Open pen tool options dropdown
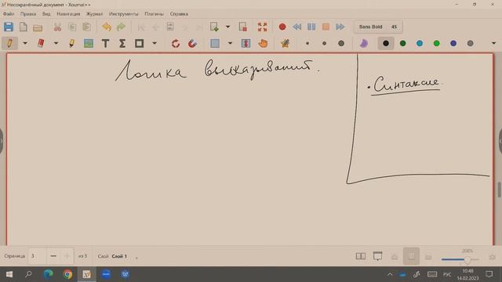Viewport: 502px width, 282px height. coord(25,43)
